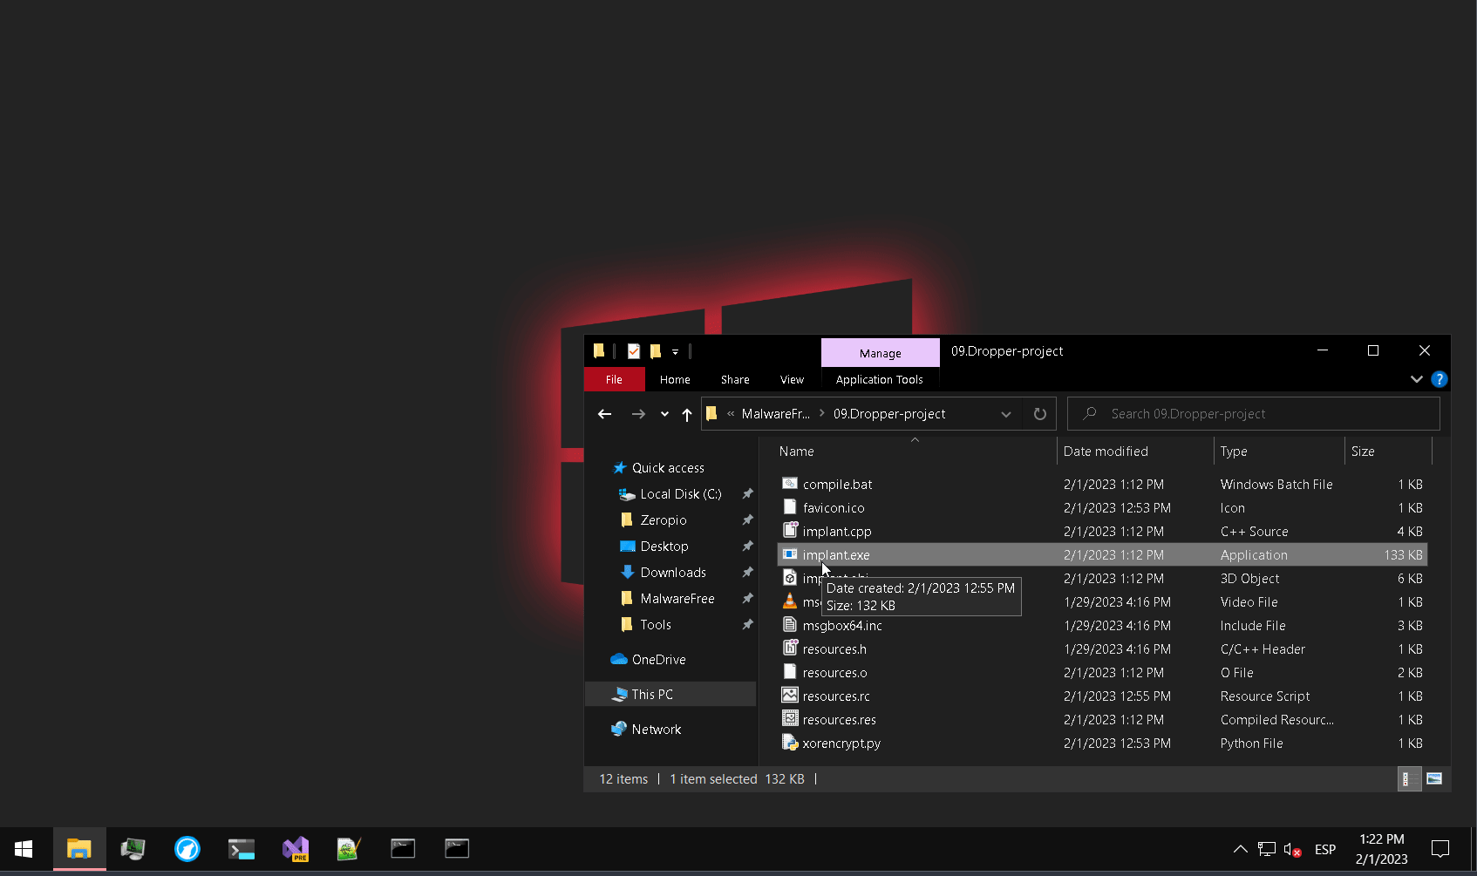The image size is (1477, 876).
Task: Refresh the 09.Dropper-project folder view
Action: (1039, 414)
